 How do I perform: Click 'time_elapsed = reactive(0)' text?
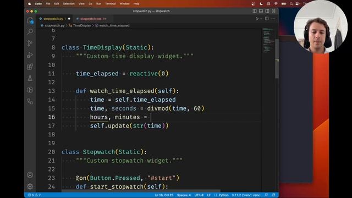(x=122, y=74)
